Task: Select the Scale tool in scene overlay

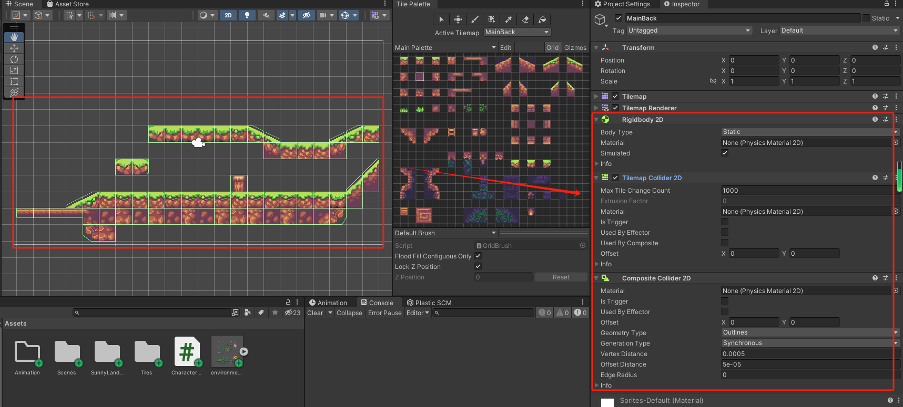Action: click(14, 70)
